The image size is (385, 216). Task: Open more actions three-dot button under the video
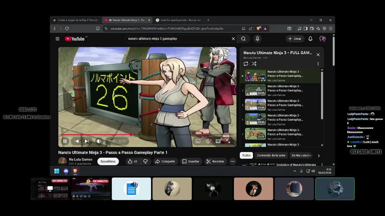pos(233,161)
